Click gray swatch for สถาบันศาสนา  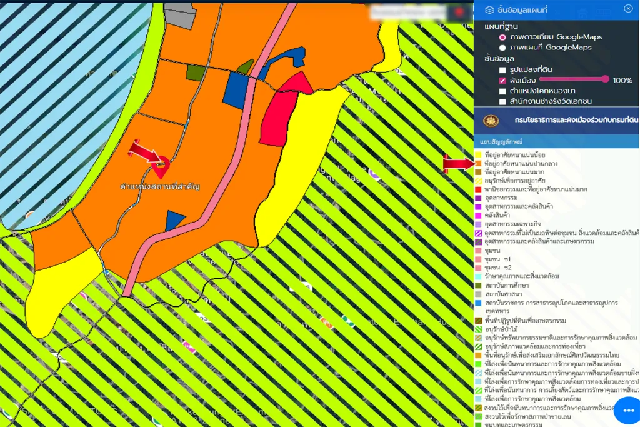[478, 294]
